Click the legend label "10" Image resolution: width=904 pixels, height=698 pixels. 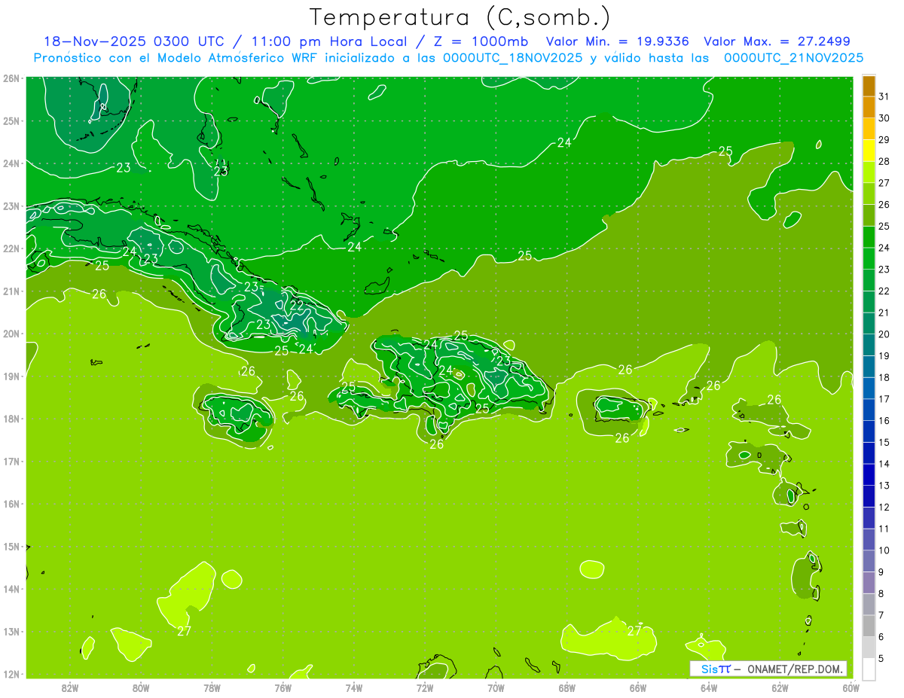[884, 550]
